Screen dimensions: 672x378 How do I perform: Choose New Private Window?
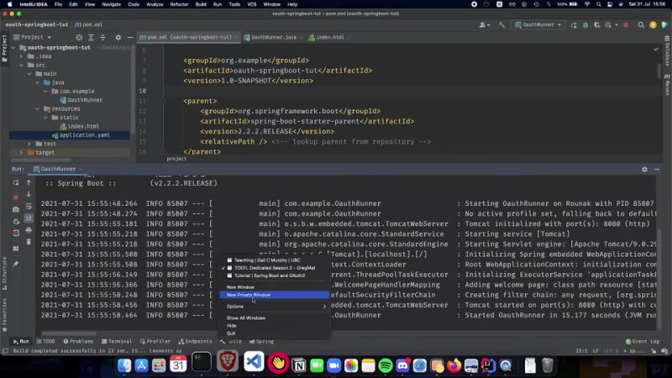click(x=275, y=295)
